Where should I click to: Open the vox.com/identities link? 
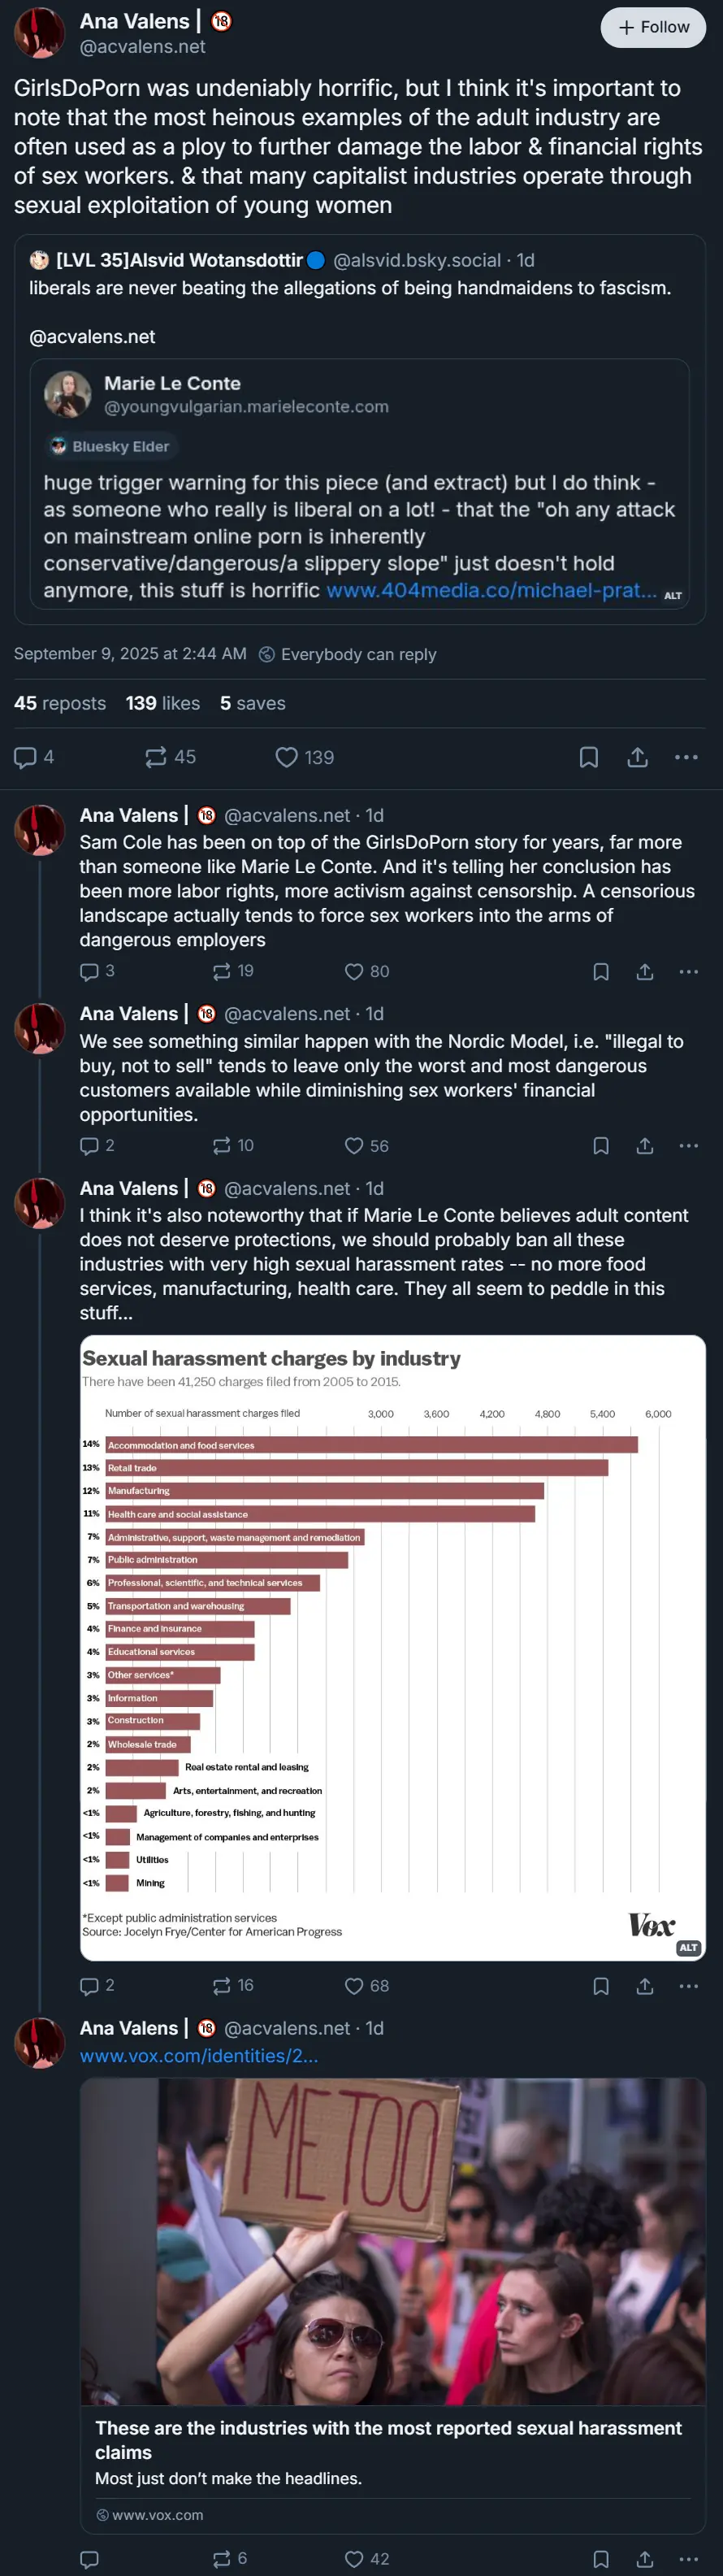pos(199,2055)
